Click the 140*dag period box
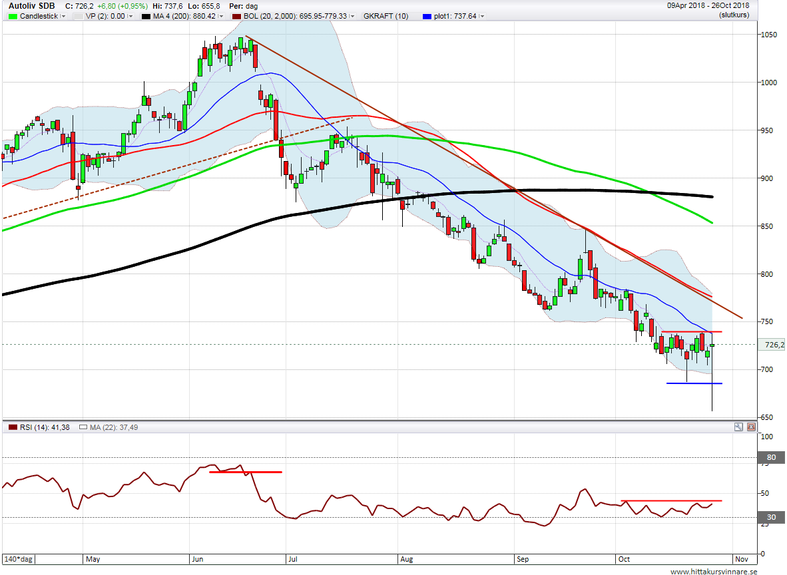This screenshot has height=575, width=787. [x=19, y=559]
